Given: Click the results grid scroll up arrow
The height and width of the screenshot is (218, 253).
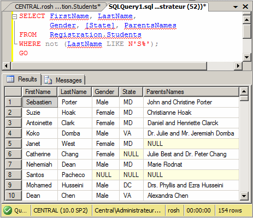Looking at the screenshot, I should point(244,91).
